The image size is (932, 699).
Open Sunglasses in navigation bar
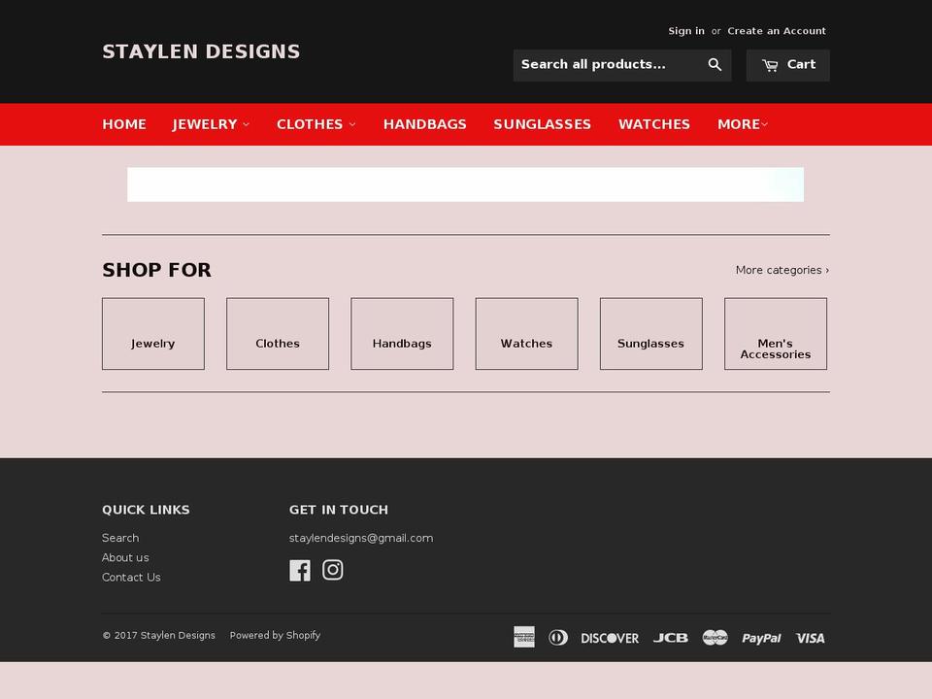point(542,124)
